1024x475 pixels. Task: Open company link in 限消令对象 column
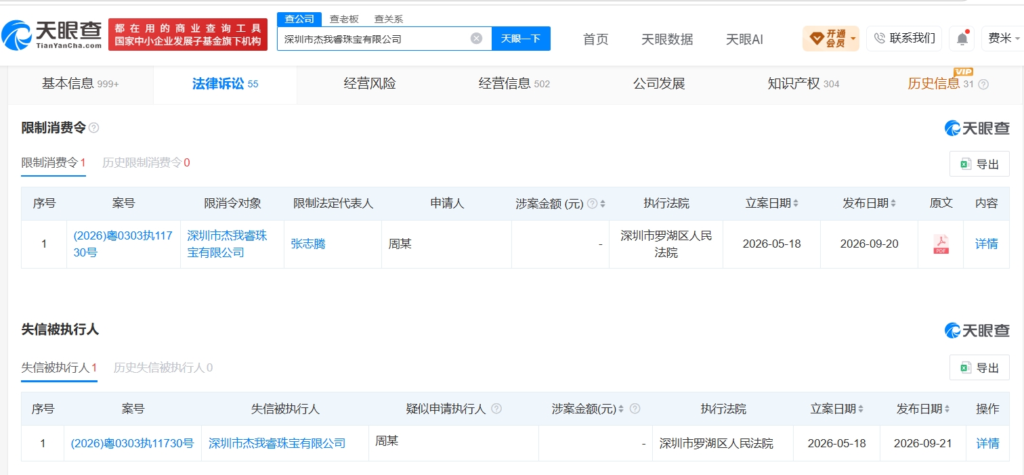click(227, 244)
